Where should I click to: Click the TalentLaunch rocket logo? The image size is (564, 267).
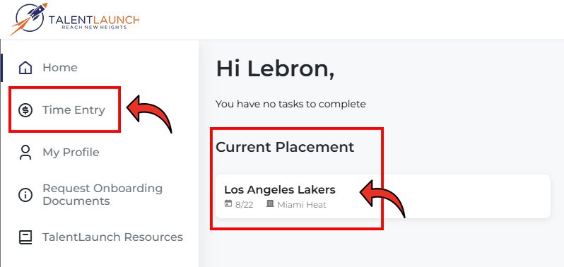29,19
